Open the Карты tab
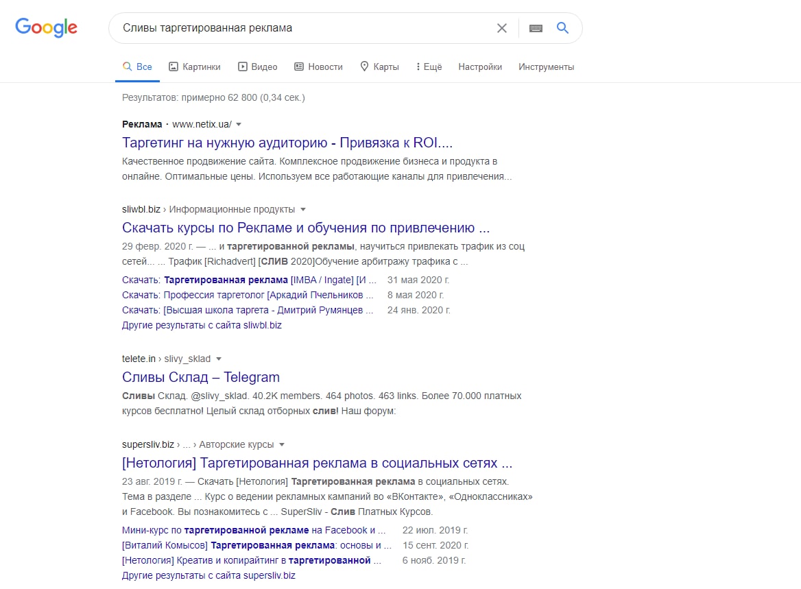This screenshot has height=589, width=801. pyautogui.click(x=379, y=67)
